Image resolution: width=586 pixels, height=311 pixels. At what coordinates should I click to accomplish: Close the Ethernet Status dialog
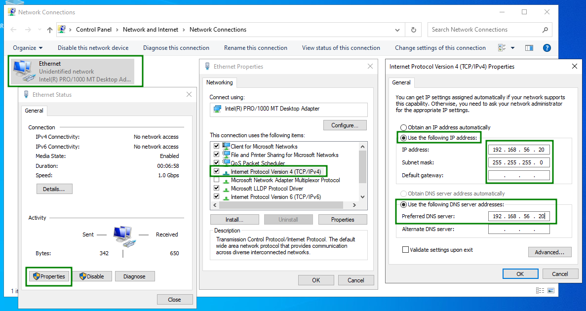click(189, 95)
